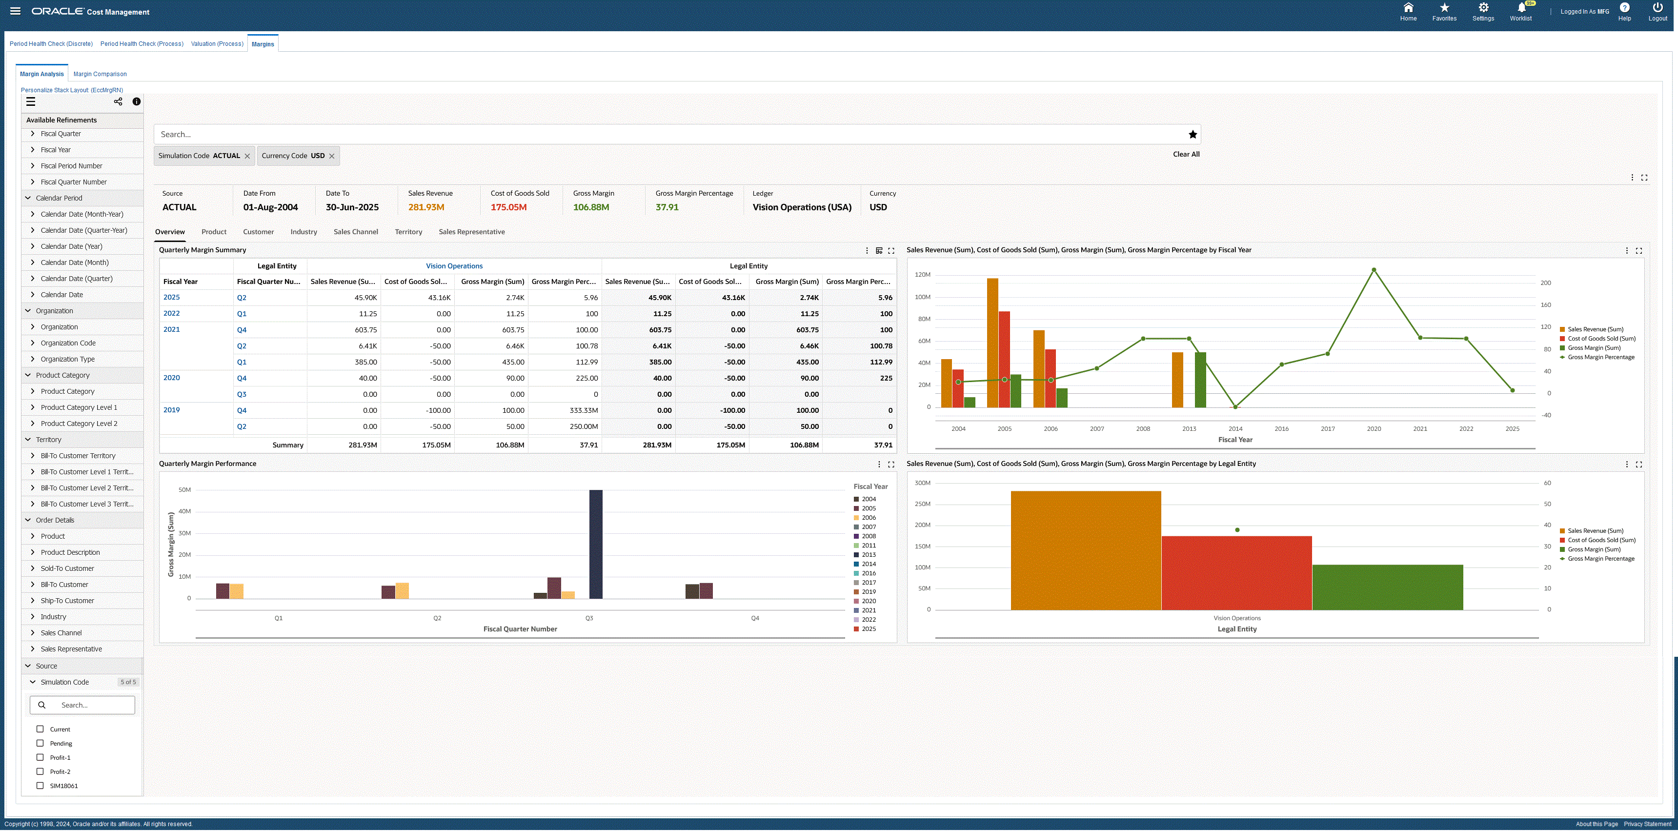Click the Clear All link

(x=1186, y=154)
